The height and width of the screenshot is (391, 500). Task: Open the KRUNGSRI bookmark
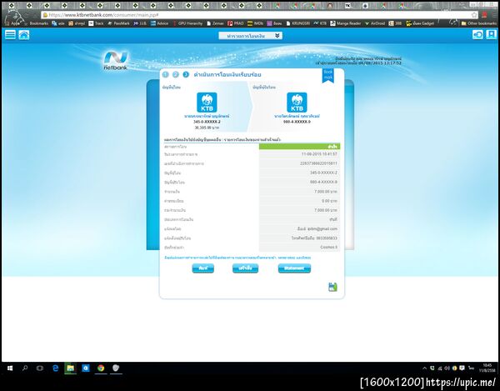[x=297, y=23]
